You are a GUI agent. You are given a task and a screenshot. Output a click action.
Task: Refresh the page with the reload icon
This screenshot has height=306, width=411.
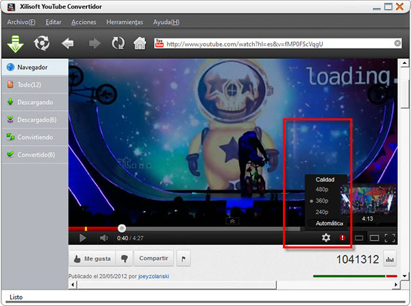pos(119,43)
